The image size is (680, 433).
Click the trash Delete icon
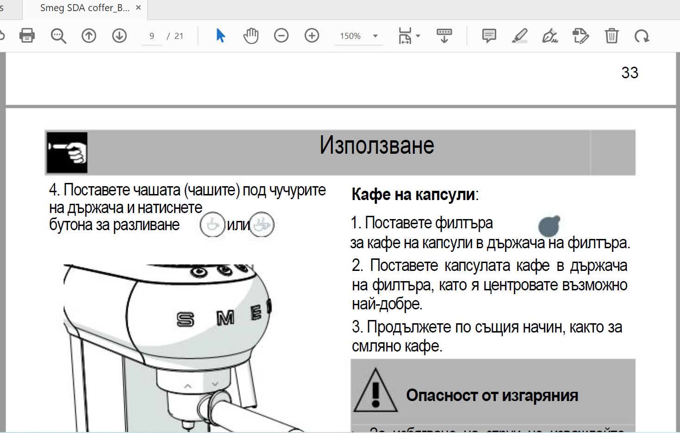pos(611,36)
